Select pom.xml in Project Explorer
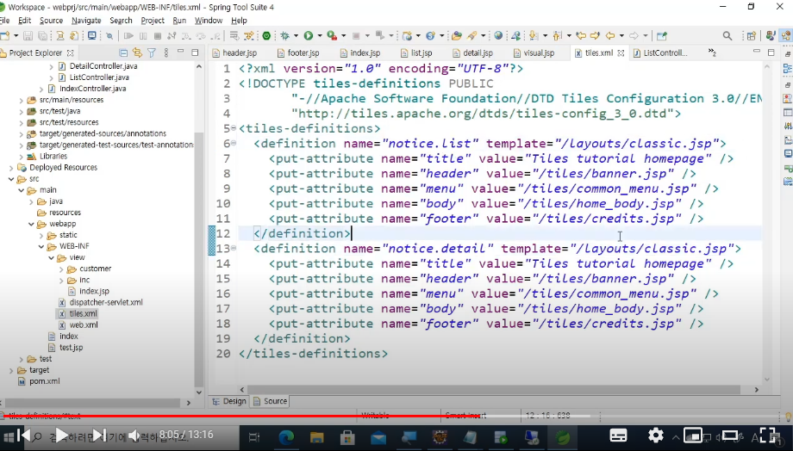Viewport: 793px width, 451px height. click(39, 381)
